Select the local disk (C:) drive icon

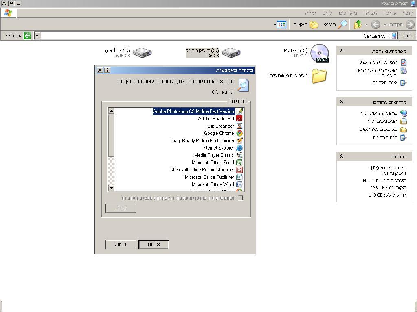pos(231,52)
